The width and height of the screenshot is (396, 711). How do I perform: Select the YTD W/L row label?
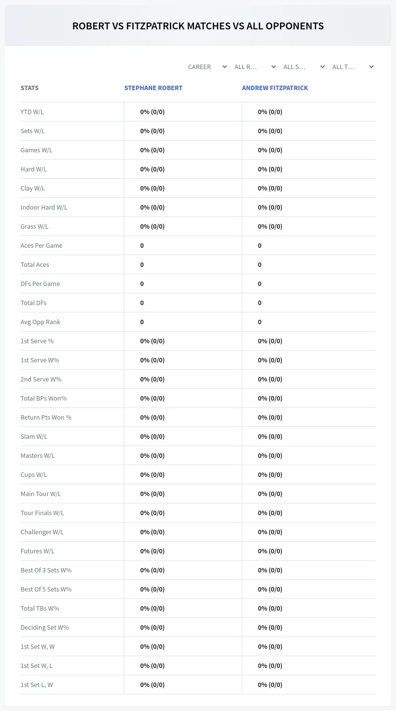[x=32, y=112]
